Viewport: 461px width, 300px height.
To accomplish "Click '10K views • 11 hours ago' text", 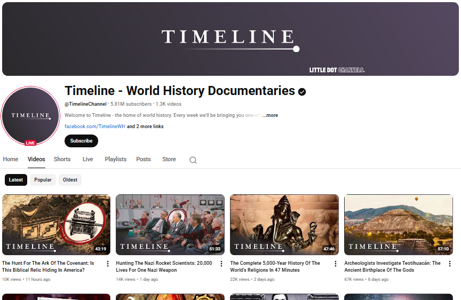I will click(26, 279).
